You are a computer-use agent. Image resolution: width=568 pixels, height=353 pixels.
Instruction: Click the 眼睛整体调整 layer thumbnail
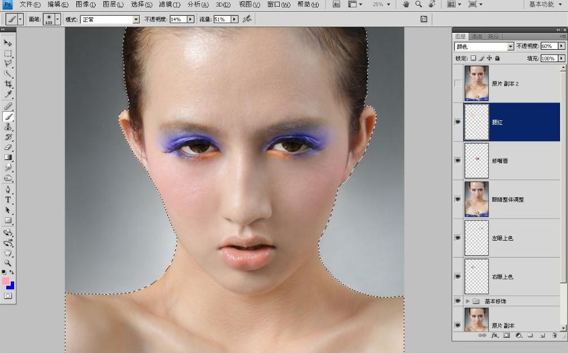(x=476, y=199)
